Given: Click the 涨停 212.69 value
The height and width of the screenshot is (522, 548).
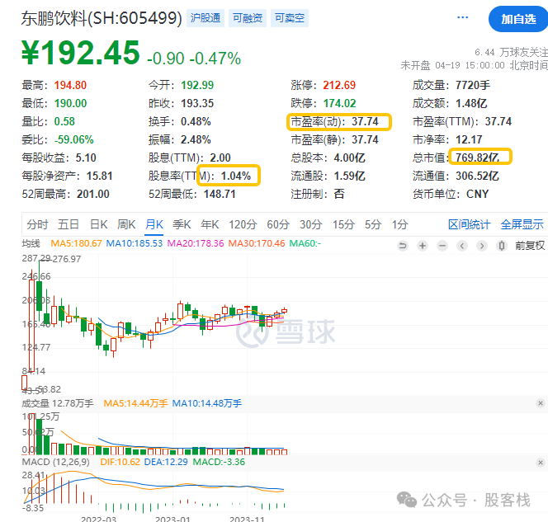Looking at the screenshot, I should (339, 85).
